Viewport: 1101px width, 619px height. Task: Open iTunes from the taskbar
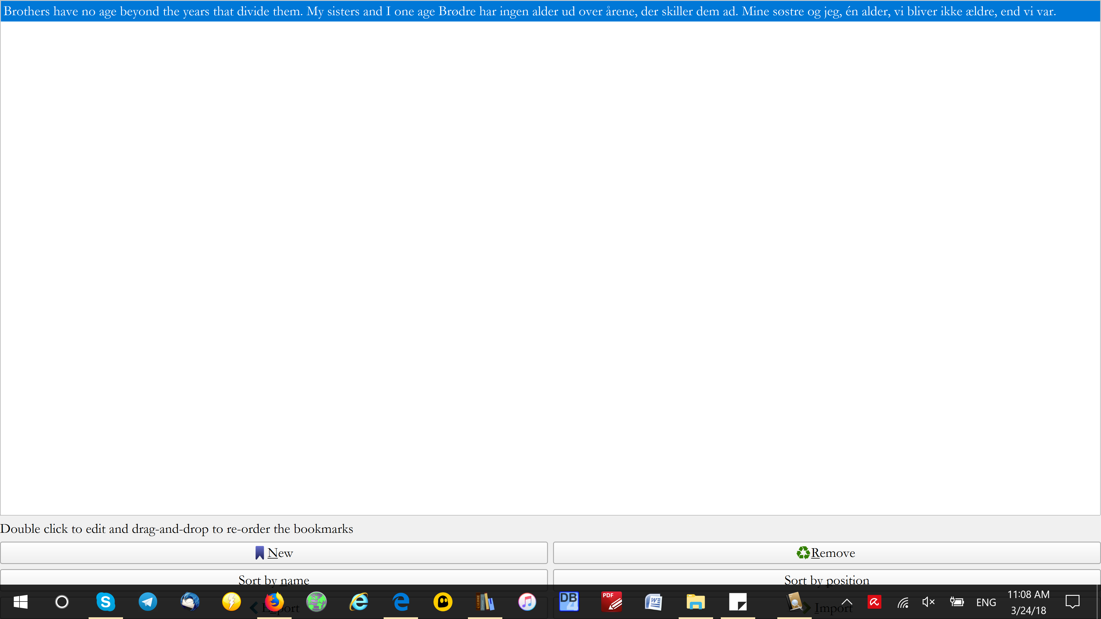click(527, 602)
